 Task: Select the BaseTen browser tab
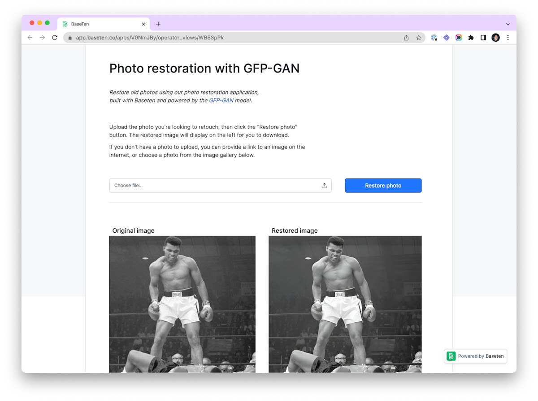pos(104,24)
